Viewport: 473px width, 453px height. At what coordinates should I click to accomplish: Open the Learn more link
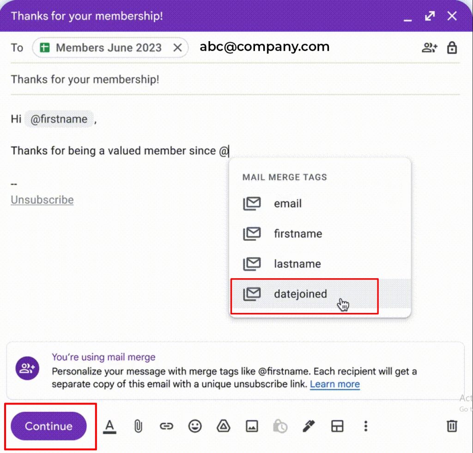pos(334,385)
